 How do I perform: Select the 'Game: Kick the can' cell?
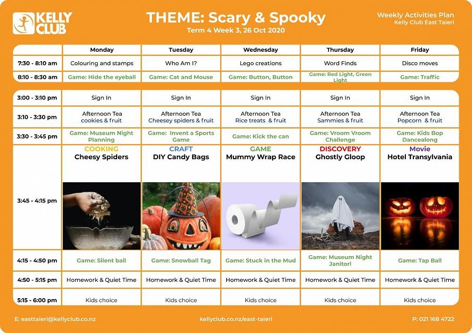[x=261, y=137]
